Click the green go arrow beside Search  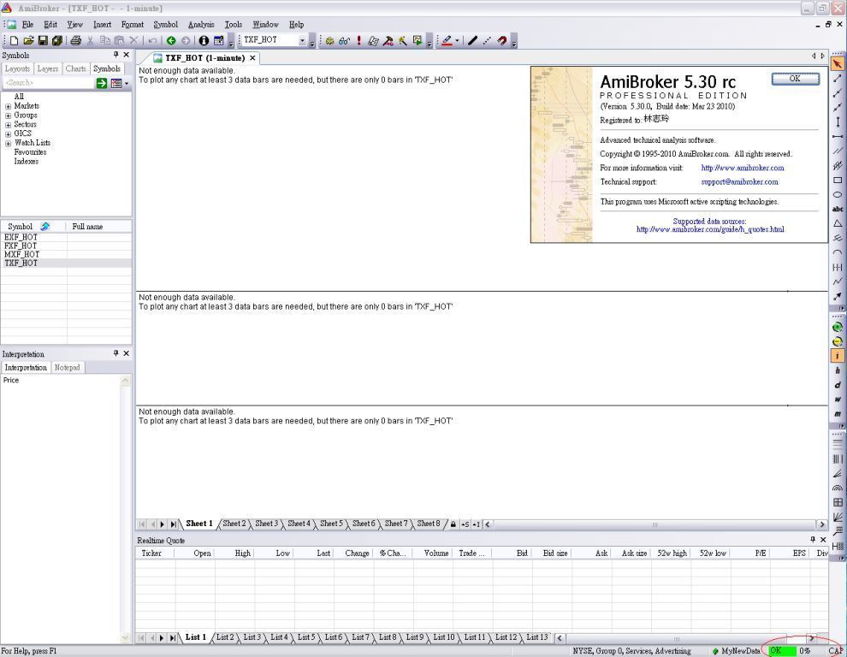coord(102,83)
